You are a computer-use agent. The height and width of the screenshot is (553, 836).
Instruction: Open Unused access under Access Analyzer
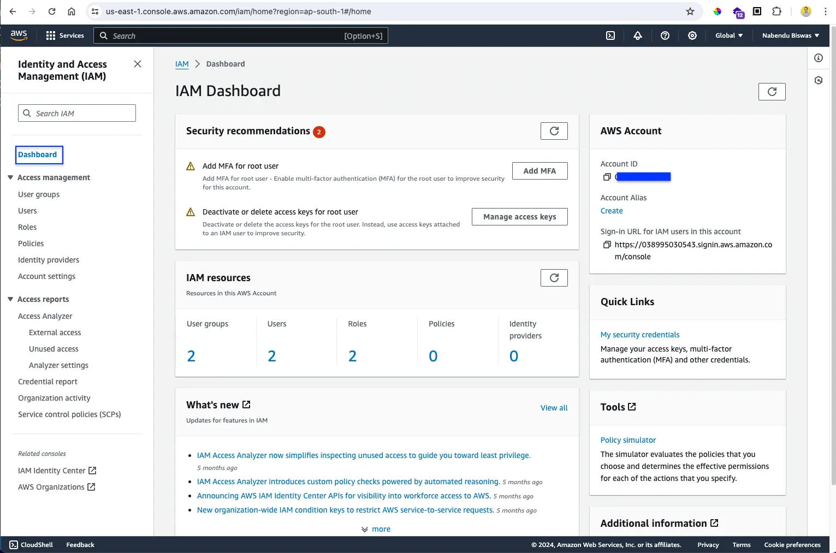[x=54, y=349]
